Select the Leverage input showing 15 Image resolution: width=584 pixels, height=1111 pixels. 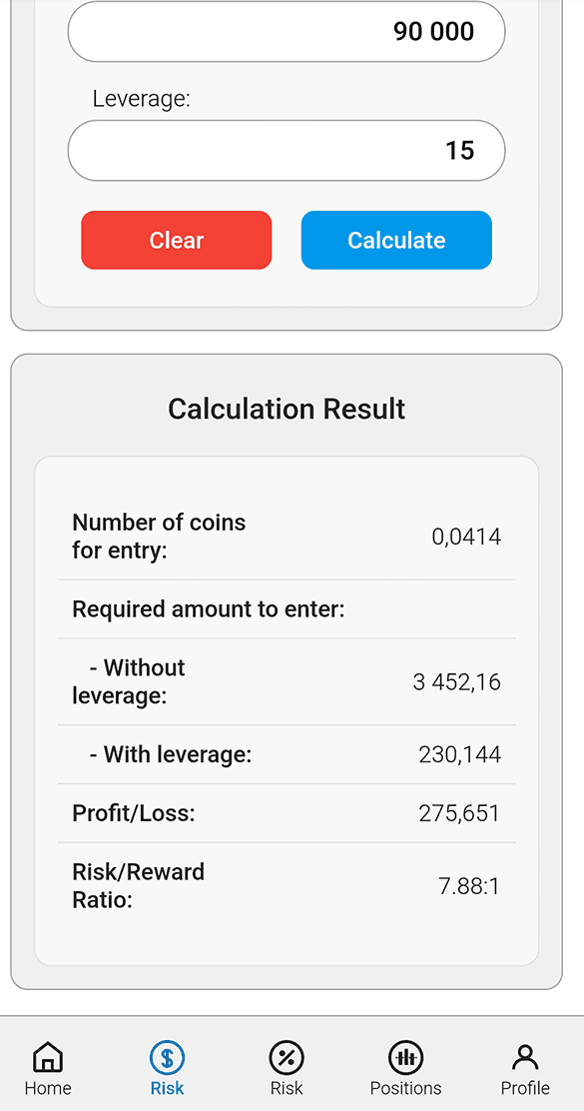pyautogui.click(x=286, y=150)
